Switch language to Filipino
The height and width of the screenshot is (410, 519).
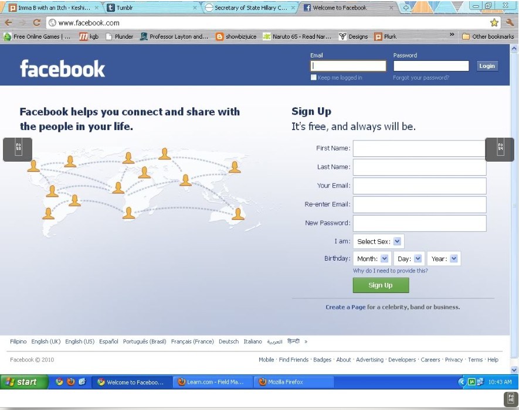18,341
